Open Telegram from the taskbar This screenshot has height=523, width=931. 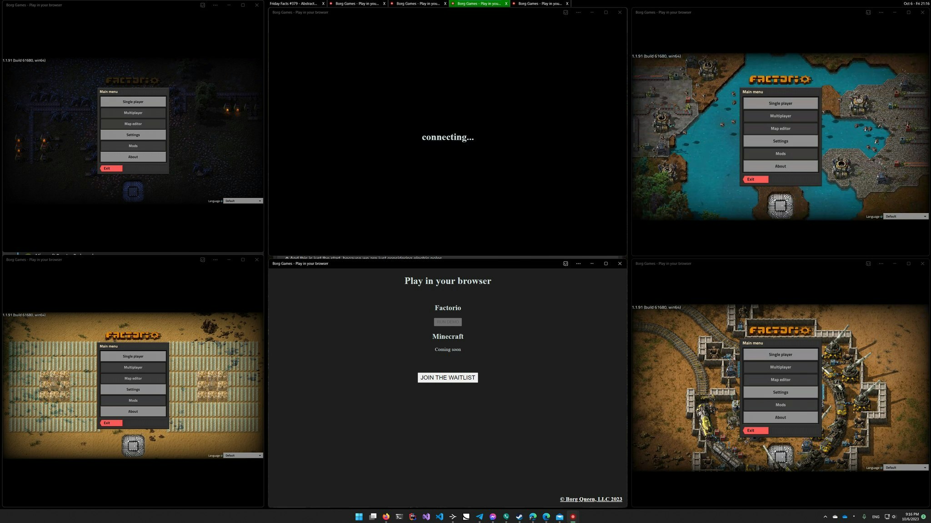point(480,517)
